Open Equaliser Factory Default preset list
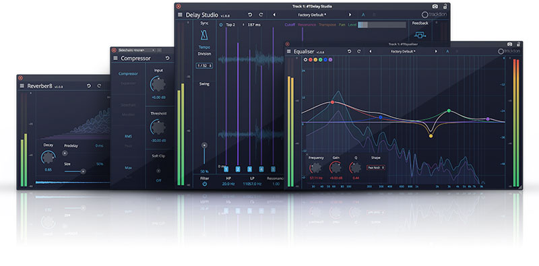Screen dimensions: 539x266 click(x=403, y=51)
